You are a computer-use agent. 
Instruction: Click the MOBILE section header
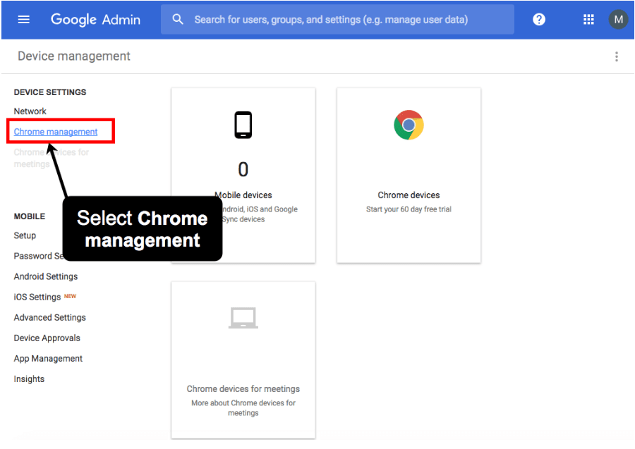coord(30,216)
